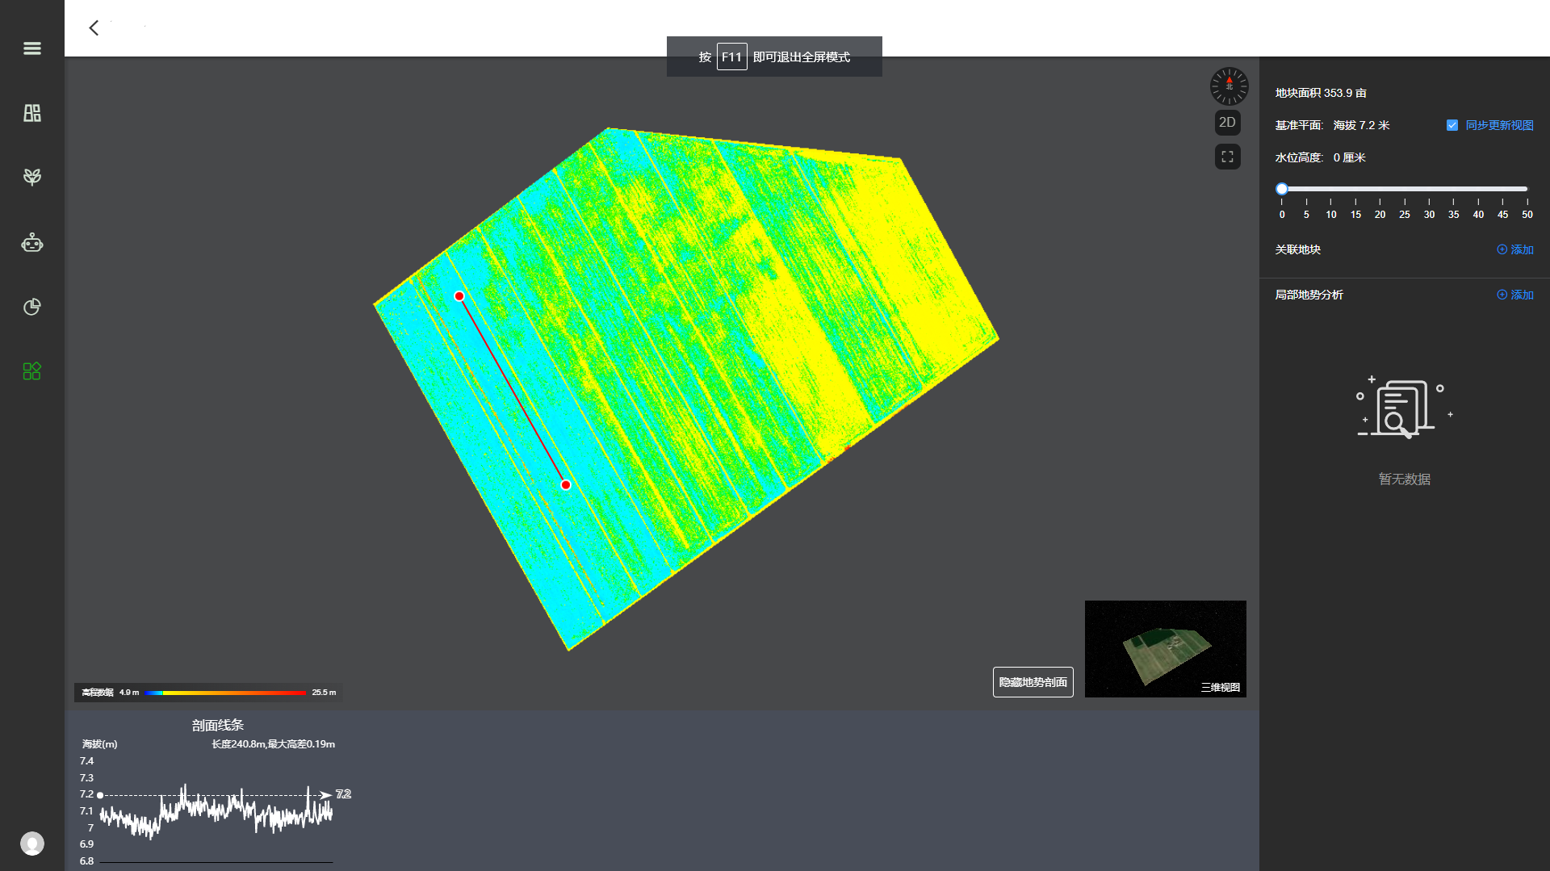1550x871 pixels.
Task: Open the hamburger menu in sidebar
Action: click(x=32, y=48)
